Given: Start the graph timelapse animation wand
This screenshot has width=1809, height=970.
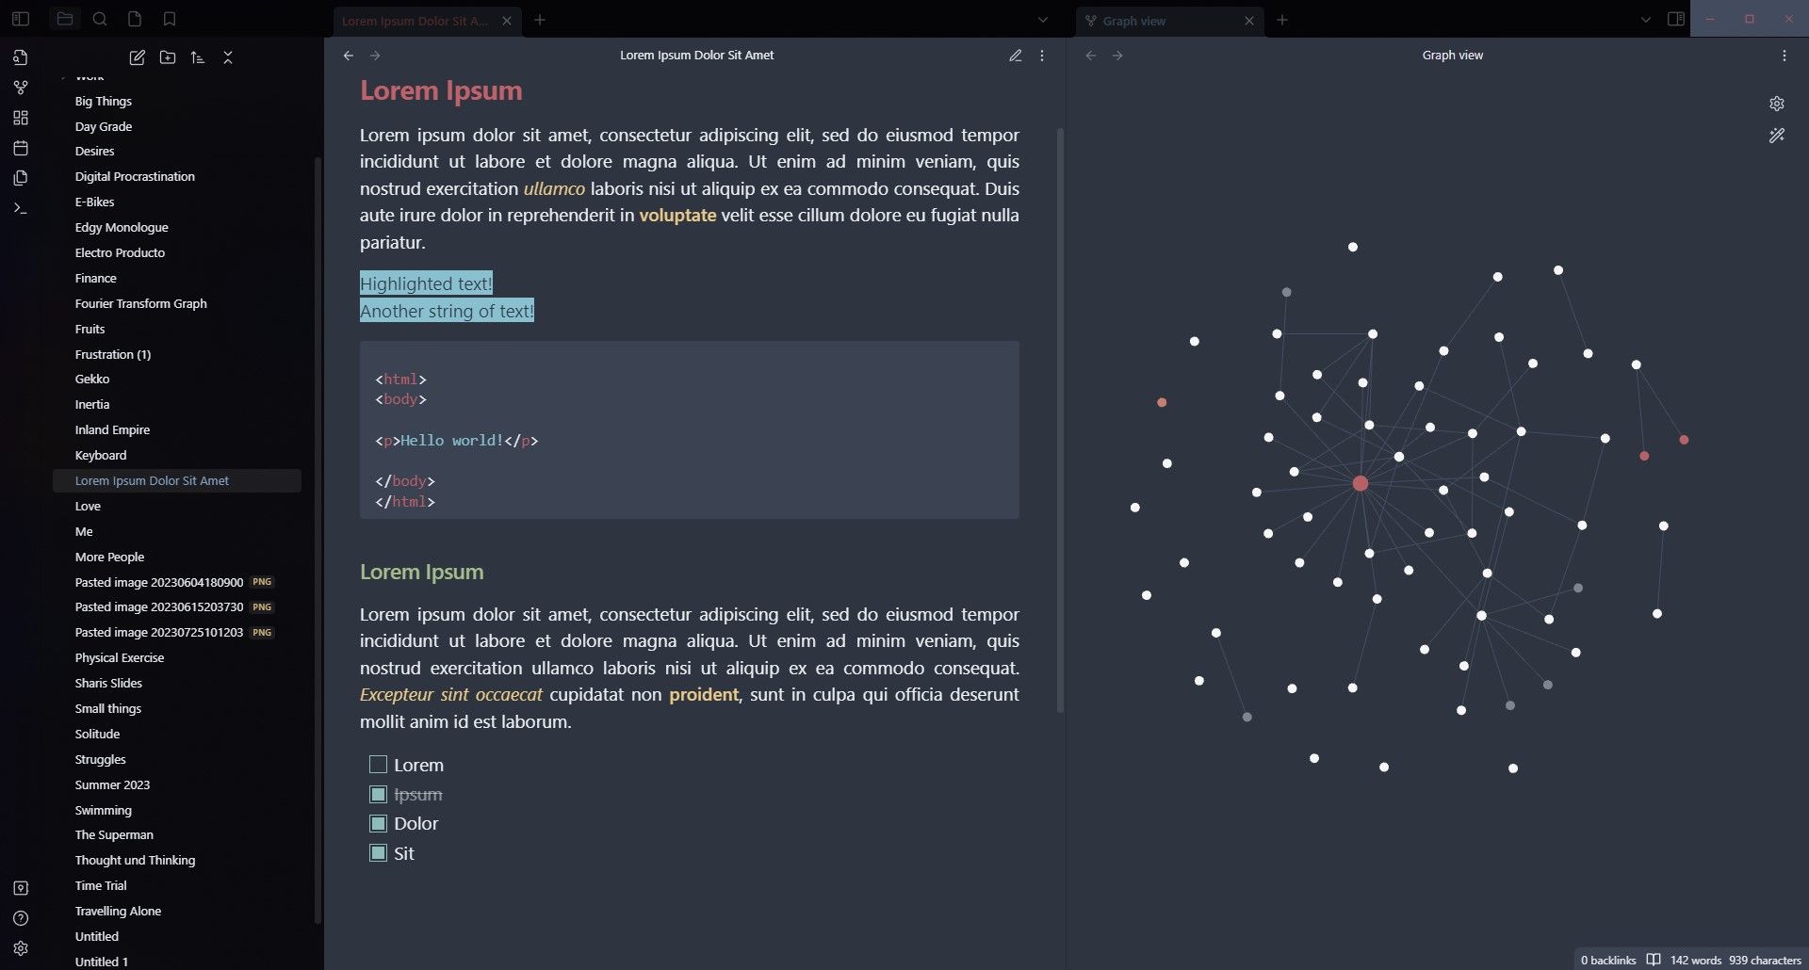Looking at the screenshot, I should pos(1776,136).
